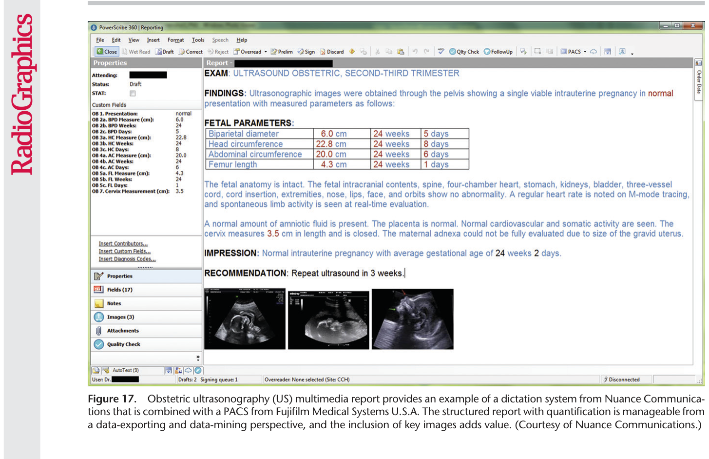Click the Femur length table cell
Screen dimensions: 709x459
tap(259, 164)
